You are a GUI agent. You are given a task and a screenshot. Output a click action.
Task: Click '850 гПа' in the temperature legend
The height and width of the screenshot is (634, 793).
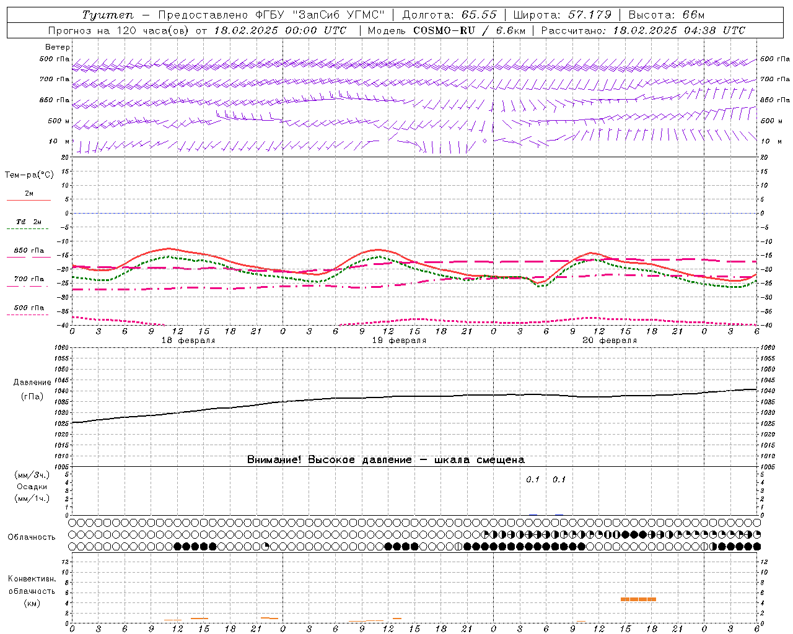(x=29, y=251)
